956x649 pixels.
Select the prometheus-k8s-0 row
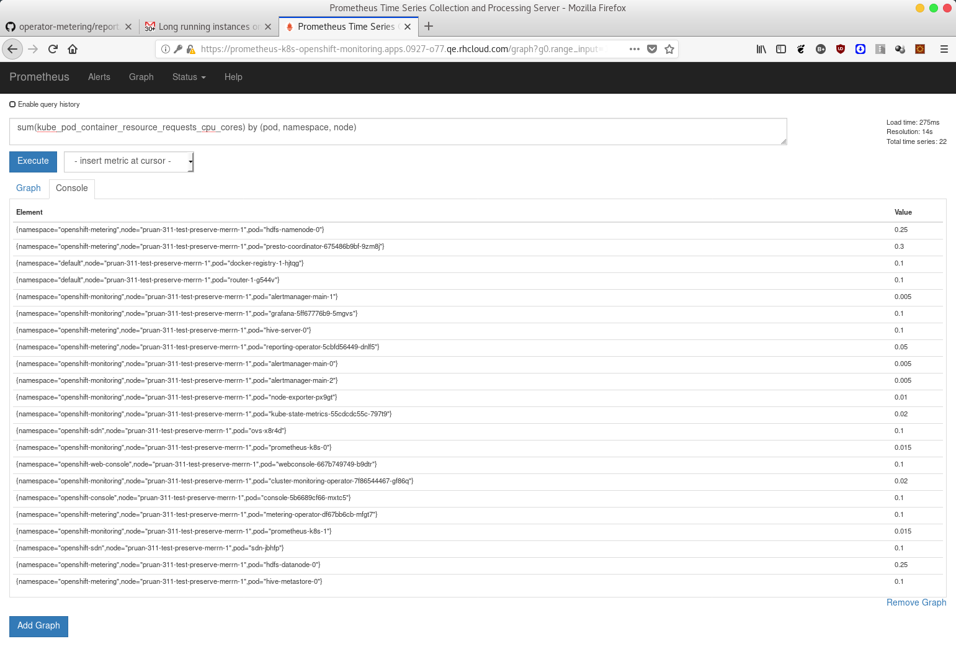click(x=478, y=448)
